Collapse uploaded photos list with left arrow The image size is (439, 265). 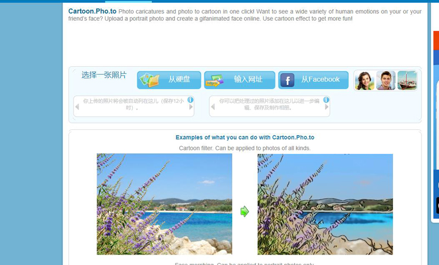[x=77, y=107]
